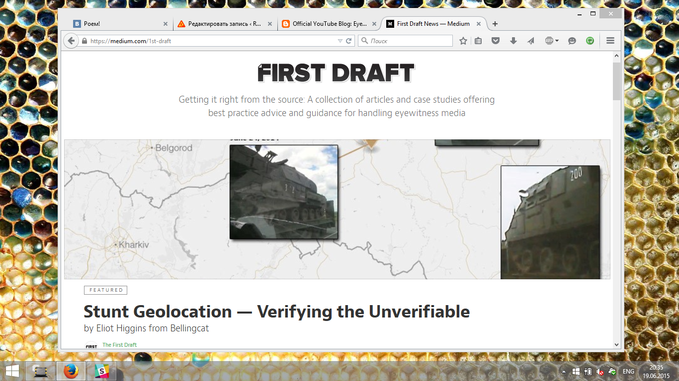The image size is (679, 381).
Task: Open the bookmarks list icon
Action: click(478, 41)
